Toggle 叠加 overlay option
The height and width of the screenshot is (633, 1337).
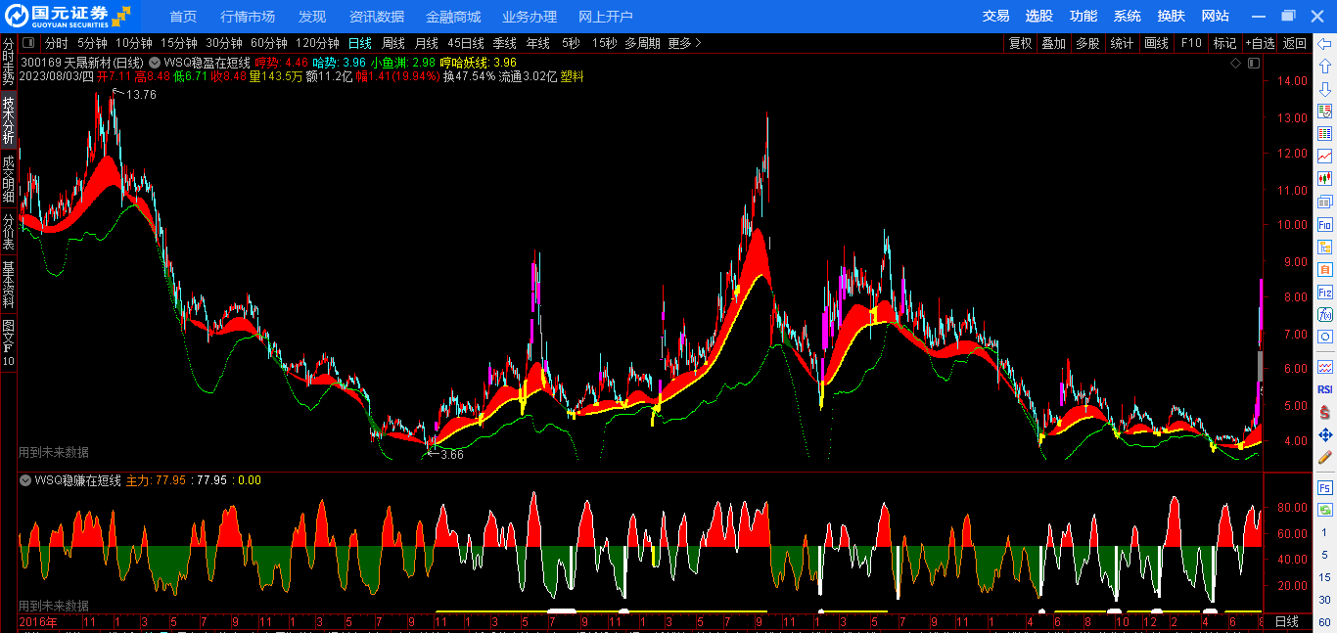click(1053, 43)
